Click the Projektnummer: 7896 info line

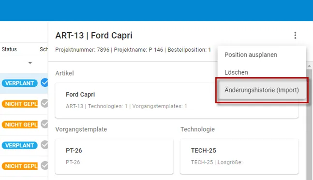coord(133,50)
